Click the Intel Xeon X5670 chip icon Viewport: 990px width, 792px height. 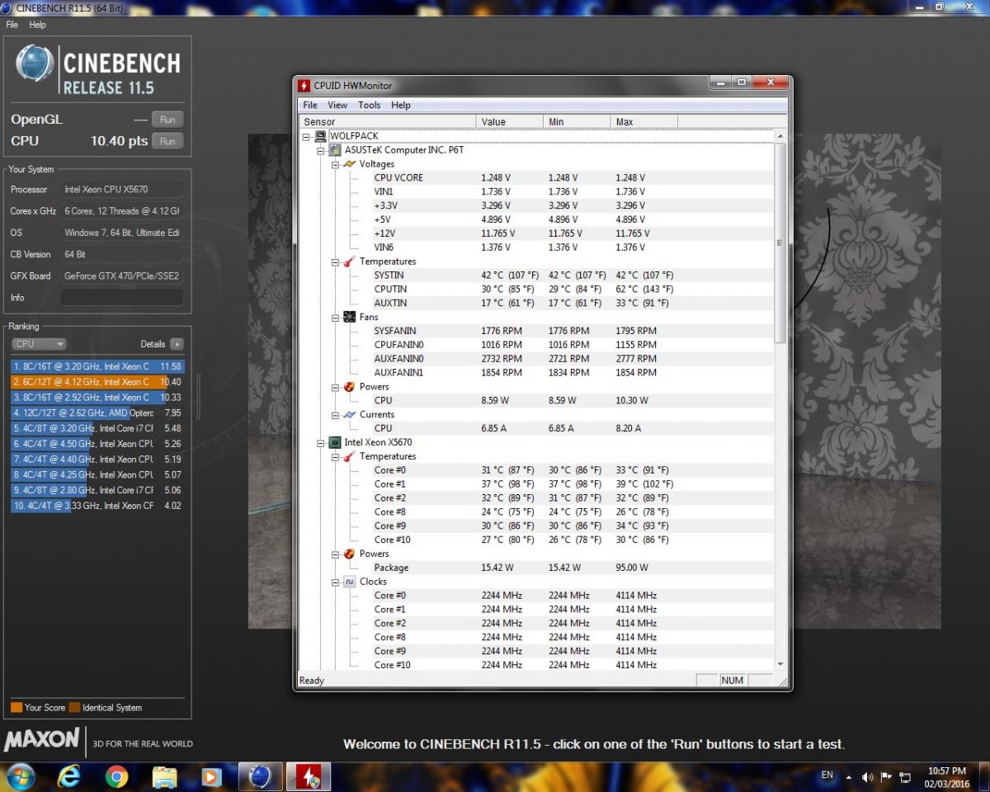(335, 442)
